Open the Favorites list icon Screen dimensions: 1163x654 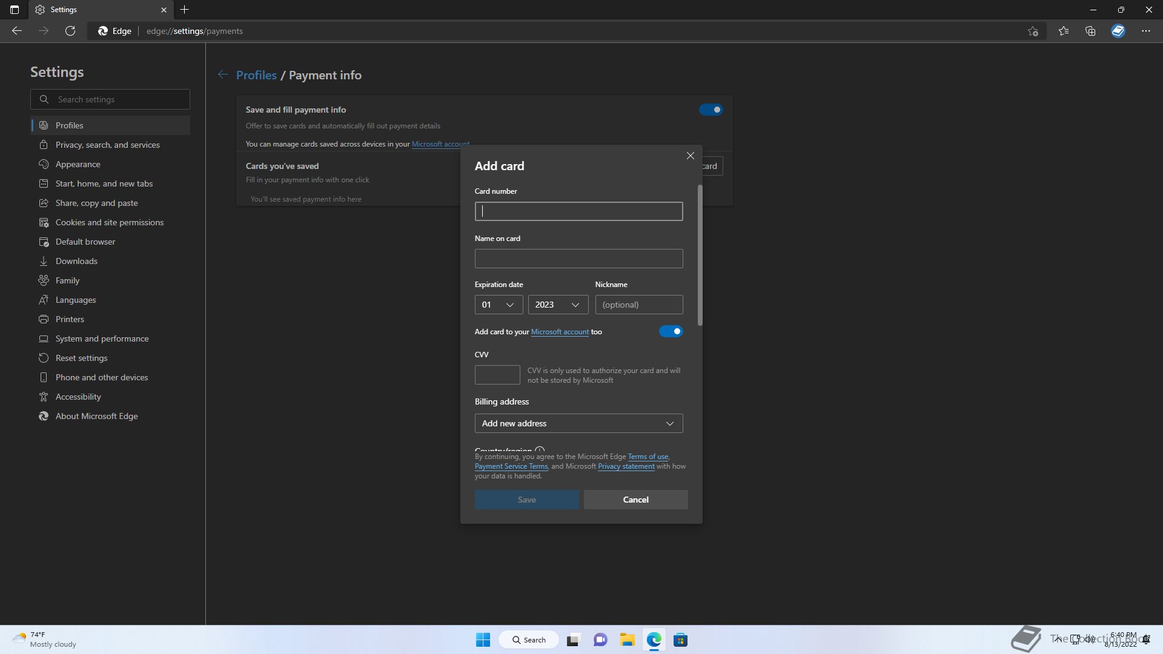pos(1064,31)
